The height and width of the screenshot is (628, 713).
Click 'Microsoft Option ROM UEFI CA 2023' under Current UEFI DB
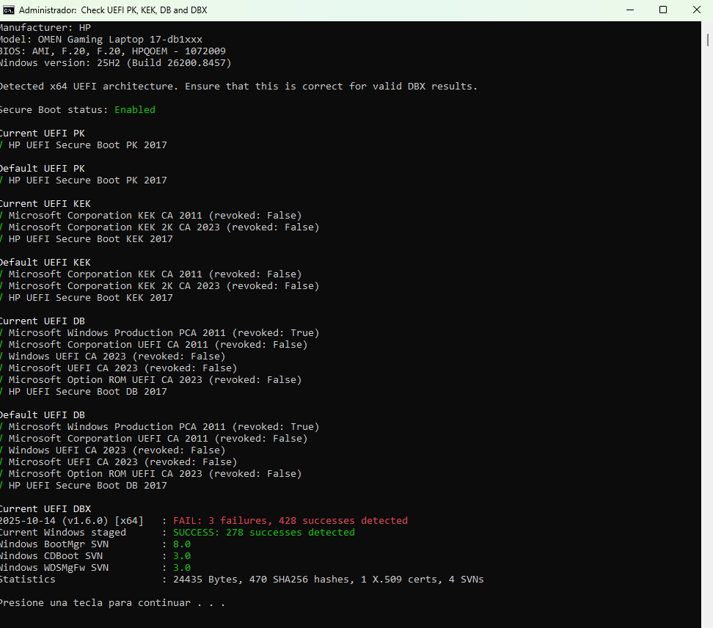click(x=105, y=380)
